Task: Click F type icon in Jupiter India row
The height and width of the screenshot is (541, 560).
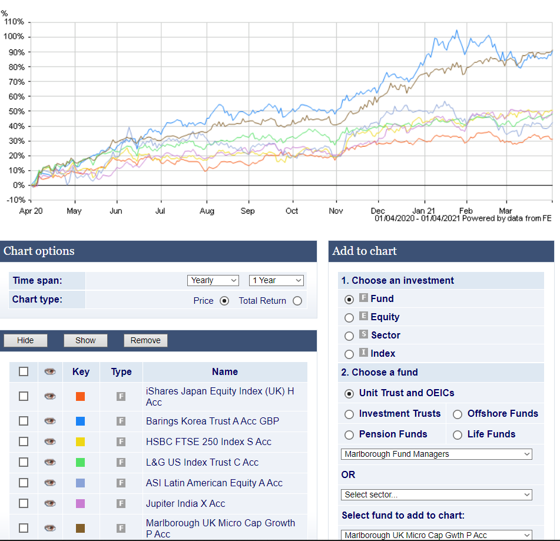Action: coord(121,503)
